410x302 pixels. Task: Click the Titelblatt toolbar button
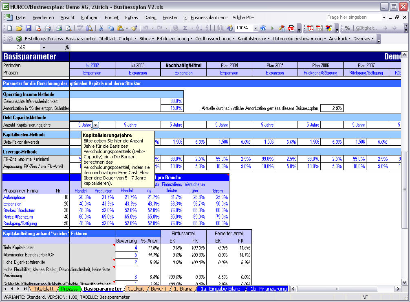107,39
